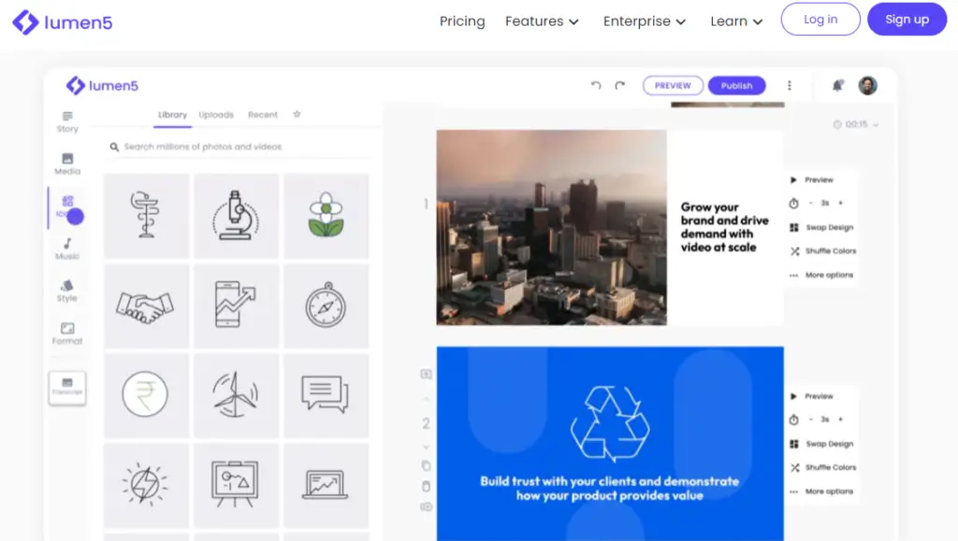
Task: Move scene 2 up
Action: [x=426, y=399]
